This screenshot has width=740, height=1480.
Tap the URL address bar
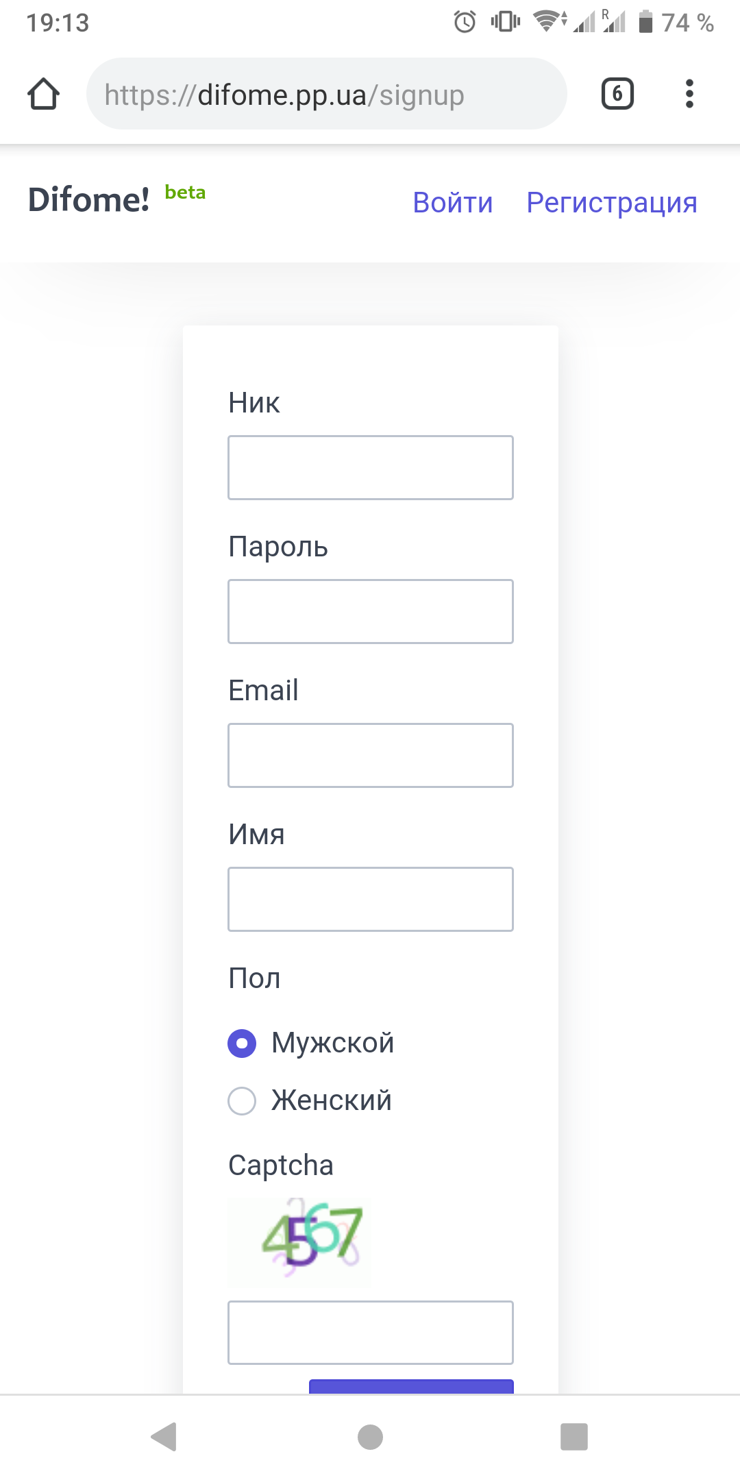pos(326,94)
